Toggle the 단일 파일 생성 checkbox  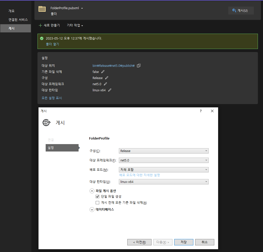(x=97, y=196)
